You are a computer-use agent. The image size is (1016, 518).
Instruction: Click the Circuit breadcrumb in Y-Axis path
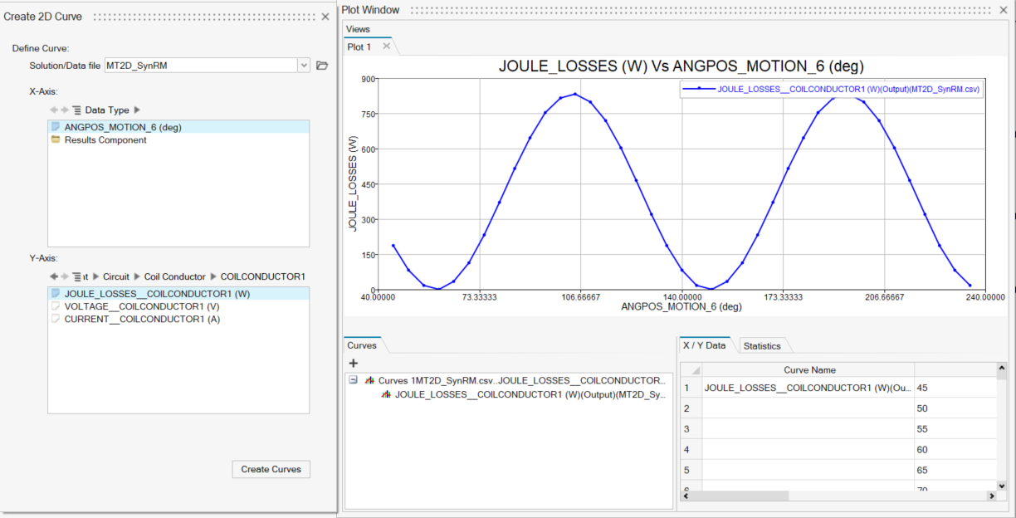click(116, 276)
